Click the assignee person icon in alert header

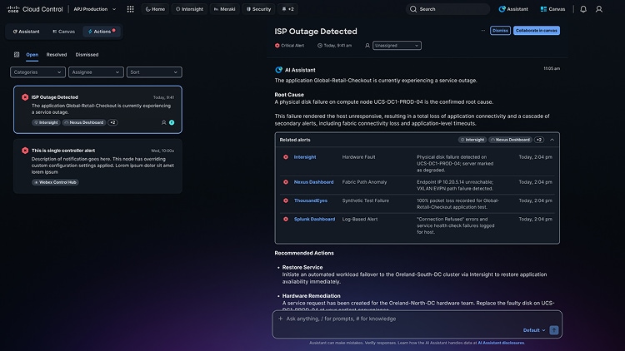[x=367, y=46]
